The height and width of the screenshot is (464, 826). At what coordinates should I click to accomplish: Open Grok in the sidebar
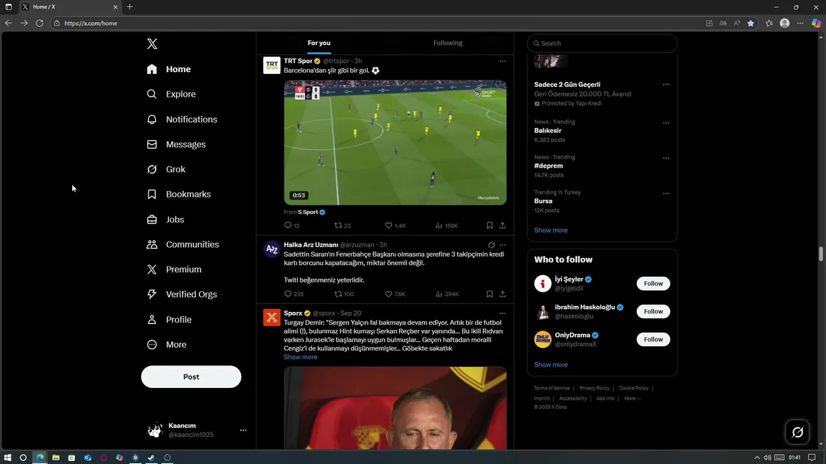pos(166,169)
